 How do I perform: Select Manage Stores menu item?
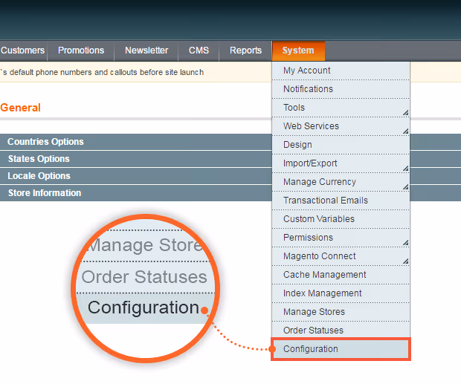[341, 311]
